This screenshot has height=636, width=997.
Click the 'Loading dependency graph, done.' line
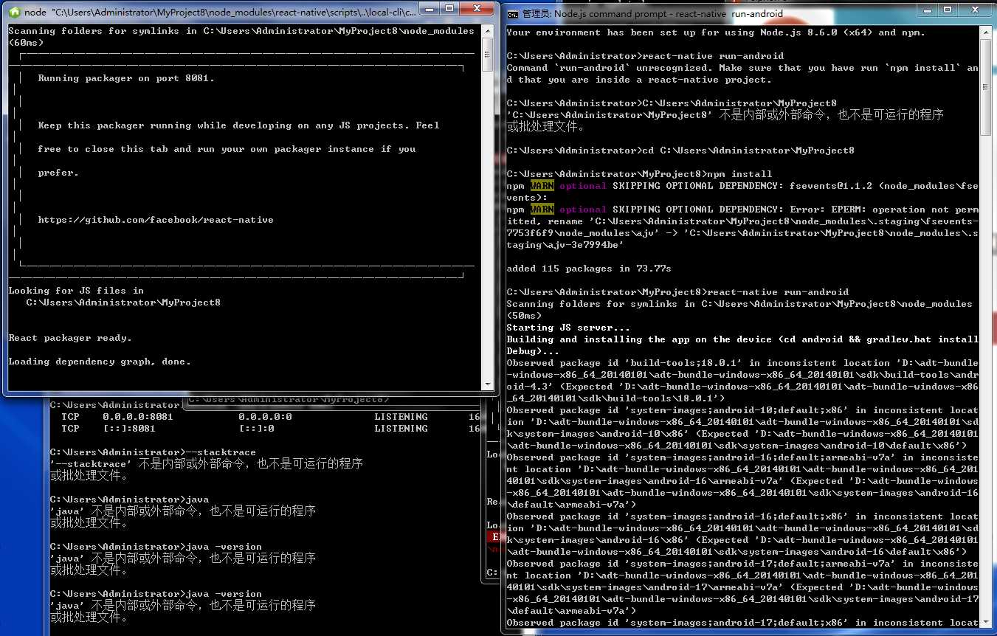[x=100, y=361]
